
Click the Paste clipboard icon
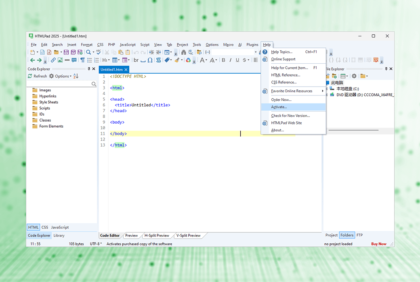pyautogui.click(x=121, y=52)
